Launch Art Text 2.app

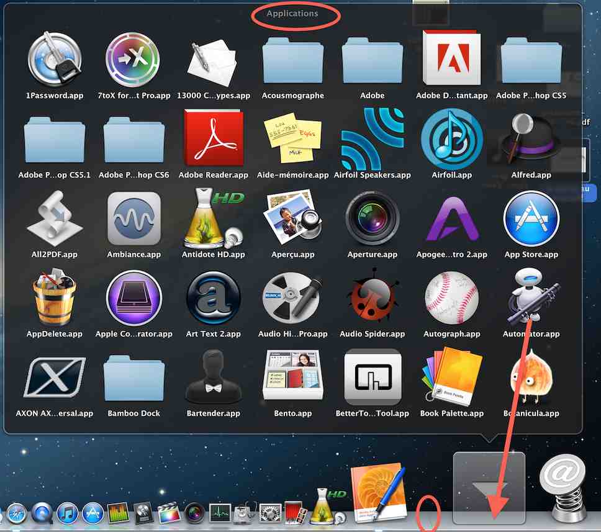click(214, 298)
